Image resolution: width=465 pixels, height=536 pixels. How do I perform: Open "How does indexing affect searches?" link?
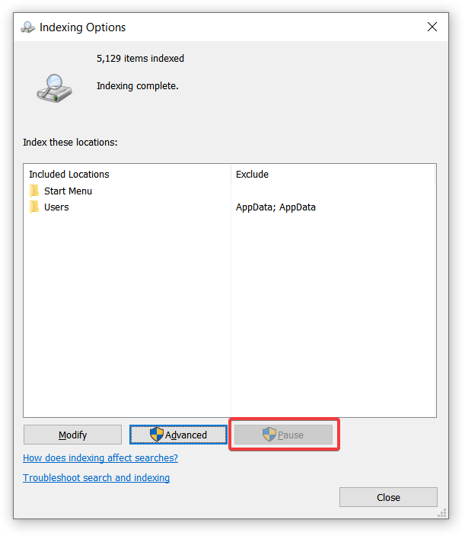[x=100, y=458]
